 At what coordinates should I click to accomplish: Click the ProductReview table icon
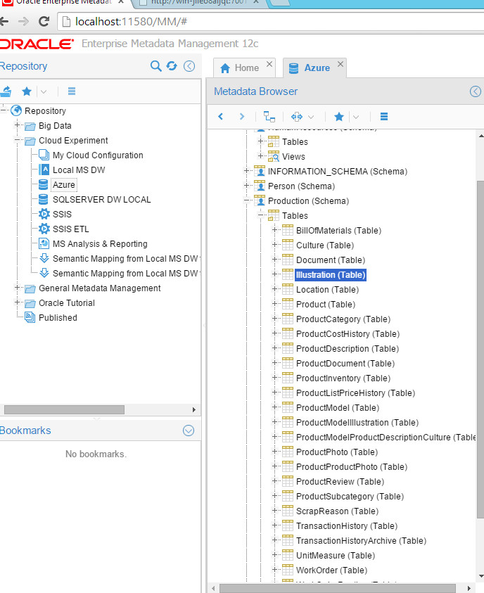click(x=288, y=480)
